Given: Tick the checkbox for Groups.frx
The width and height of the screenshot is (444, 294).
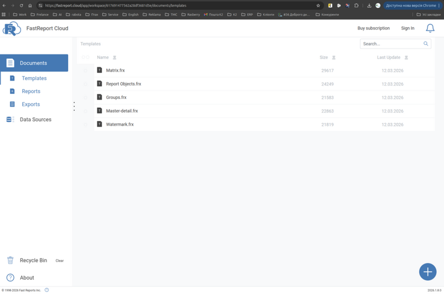Looking at the screenshot, I should point(85,97).
